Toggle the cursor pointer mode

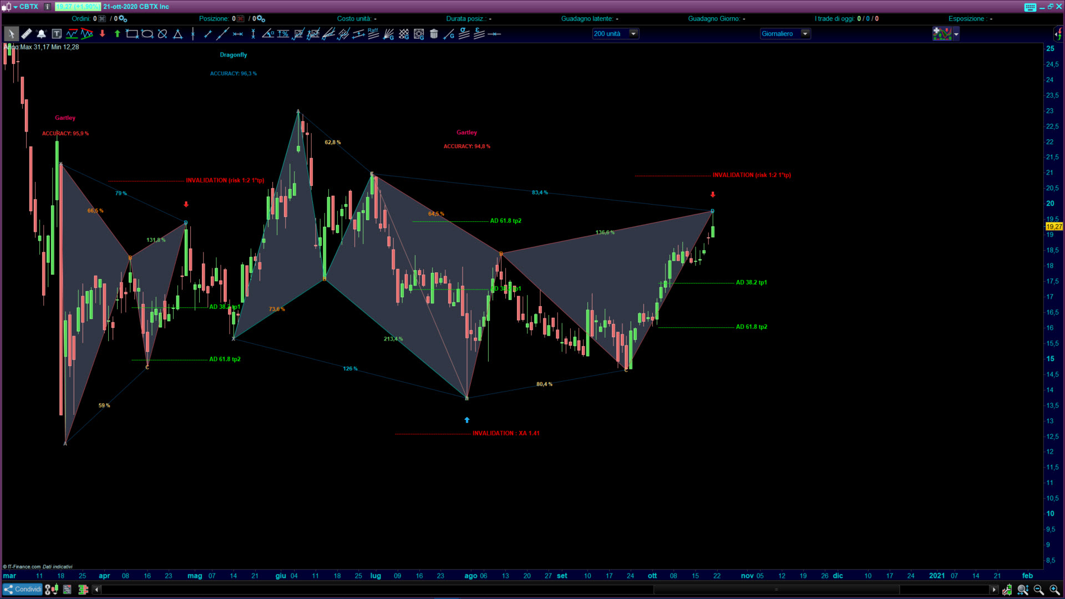pyautogui.click(x=11, y=34)
